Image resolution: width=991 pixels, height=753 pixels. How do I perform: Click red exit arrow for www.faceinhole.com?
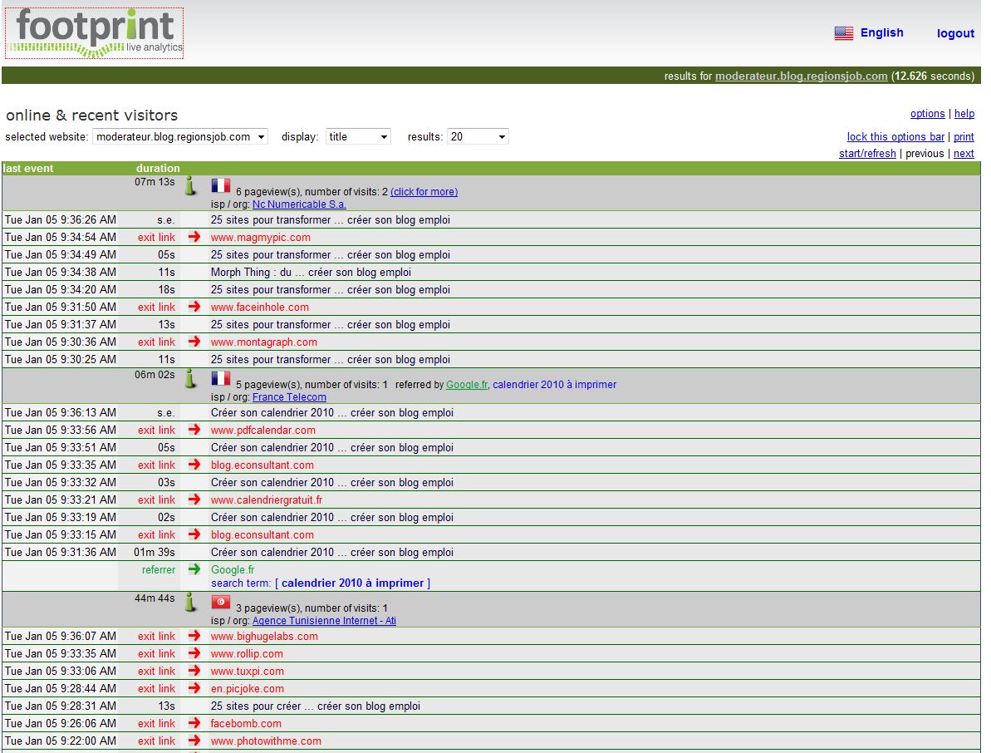click(194, 306)
